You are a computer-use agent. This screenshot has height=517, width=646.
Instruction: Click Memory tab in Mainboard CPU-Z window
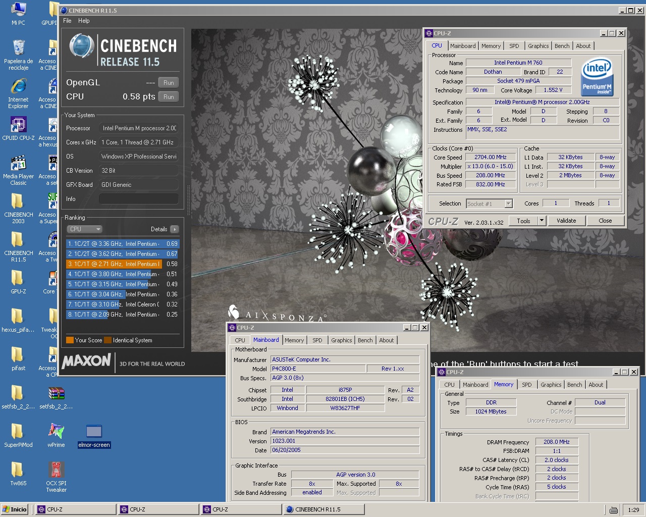click(x=294, y=340)
